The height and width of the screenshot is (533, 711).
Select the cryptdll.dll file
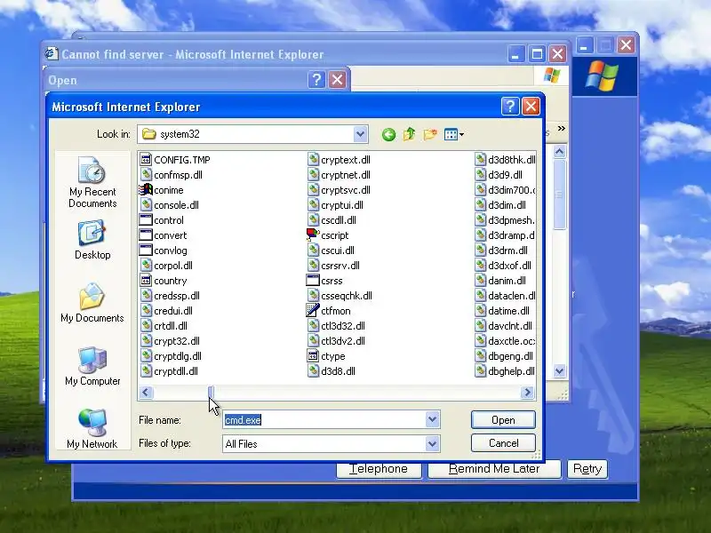[x=169, y=371]
